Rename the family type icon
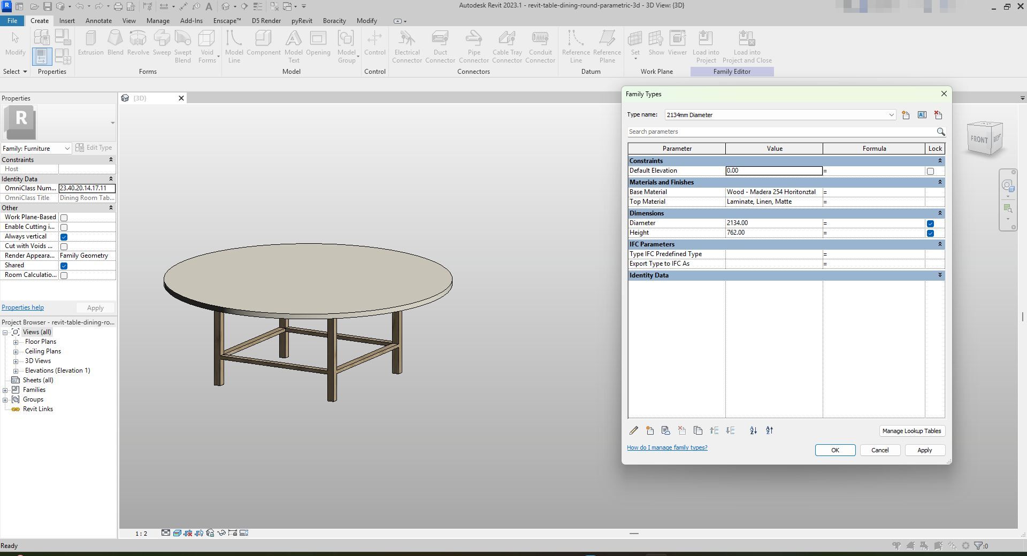 pyautogui.click(x=922, y=115)
